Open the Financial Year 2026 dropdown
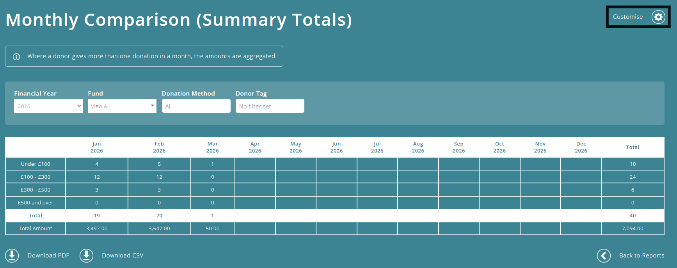 (48, 106)
